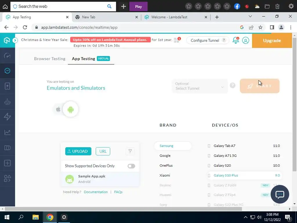Choose Galaxy S10 Plus device
Viewport: 297px width, 223px height.
(x=244, y=175)
